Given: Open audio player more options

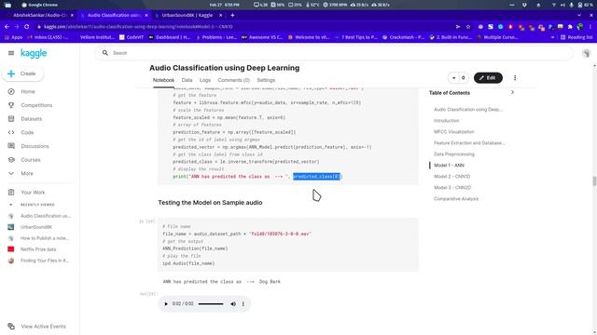Looking at the screenshot, I should pyautogui.click(x=243, y=304).
